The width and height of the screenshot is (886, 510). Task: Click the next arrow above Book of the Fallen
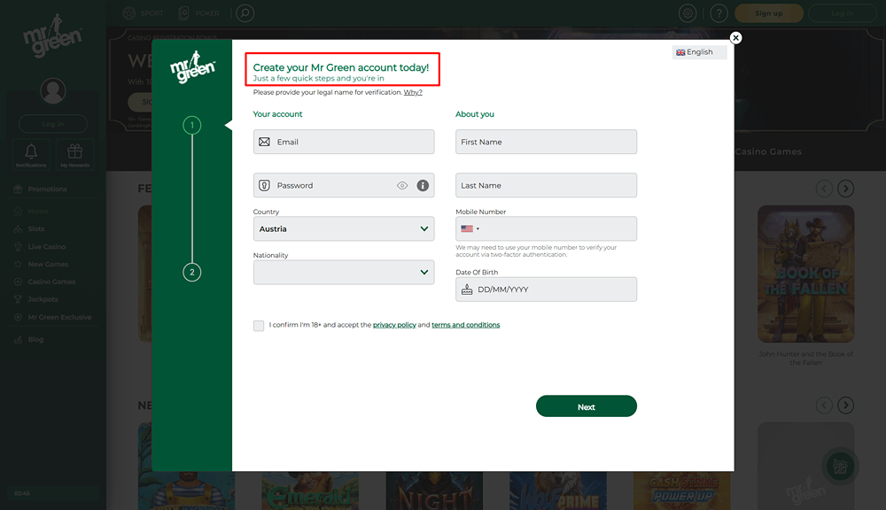(x=845, y=189)
